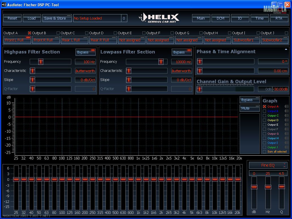Image resolution: width=292 pixels, height=219 pixels.
Task: Enable Output C in the Graph panel
Action: pos(265,116)
